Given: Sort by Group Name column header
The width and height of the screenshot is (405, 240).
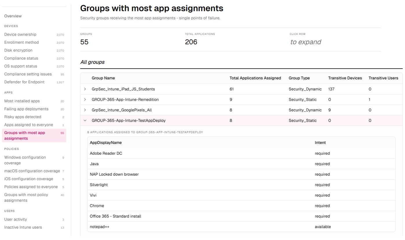Looking at the screenshot, I should pos(103,78).
